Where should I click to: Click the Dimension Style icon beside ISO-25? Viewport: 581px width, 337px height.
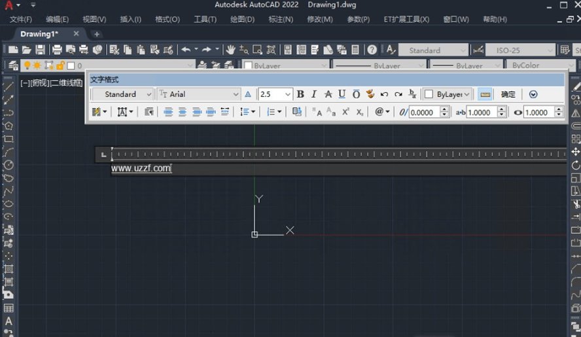click(x=478, y=50)
